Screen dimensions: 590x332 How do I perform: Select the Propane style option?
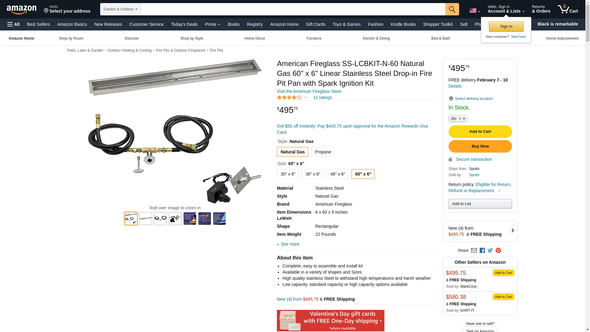click(x=323, y=152)
